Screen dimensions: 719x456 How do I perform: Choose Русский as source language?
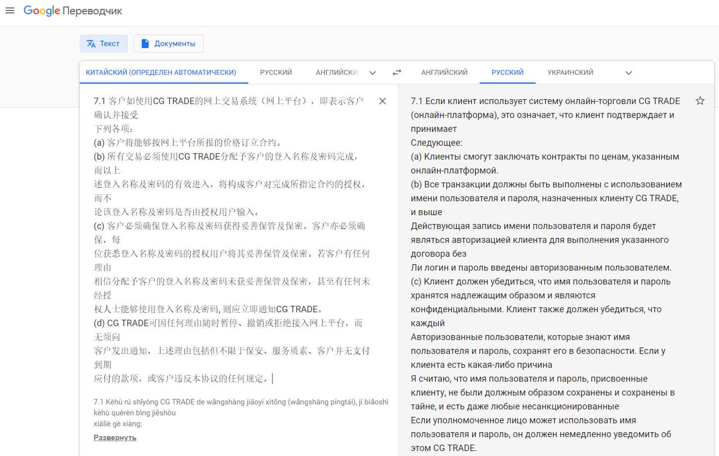pos(276,72)
